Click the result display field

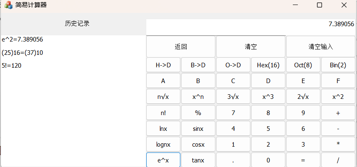click(x=251, y=27)
